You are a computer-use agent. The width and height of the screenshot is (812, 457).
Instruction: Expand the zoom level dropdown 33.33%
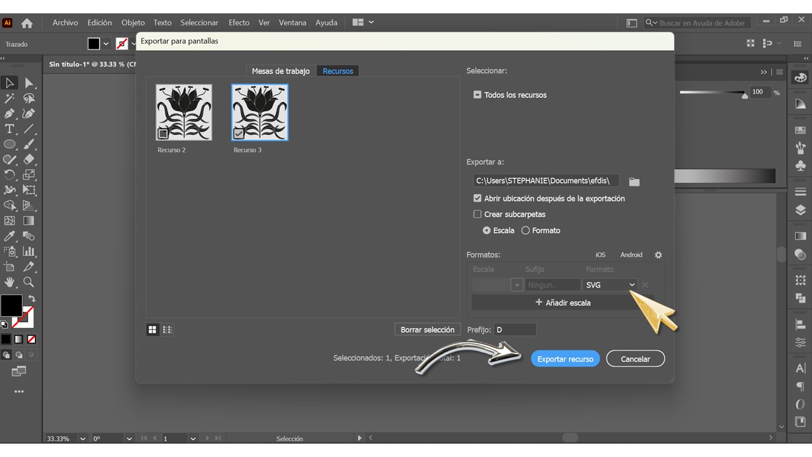point(82,439)
